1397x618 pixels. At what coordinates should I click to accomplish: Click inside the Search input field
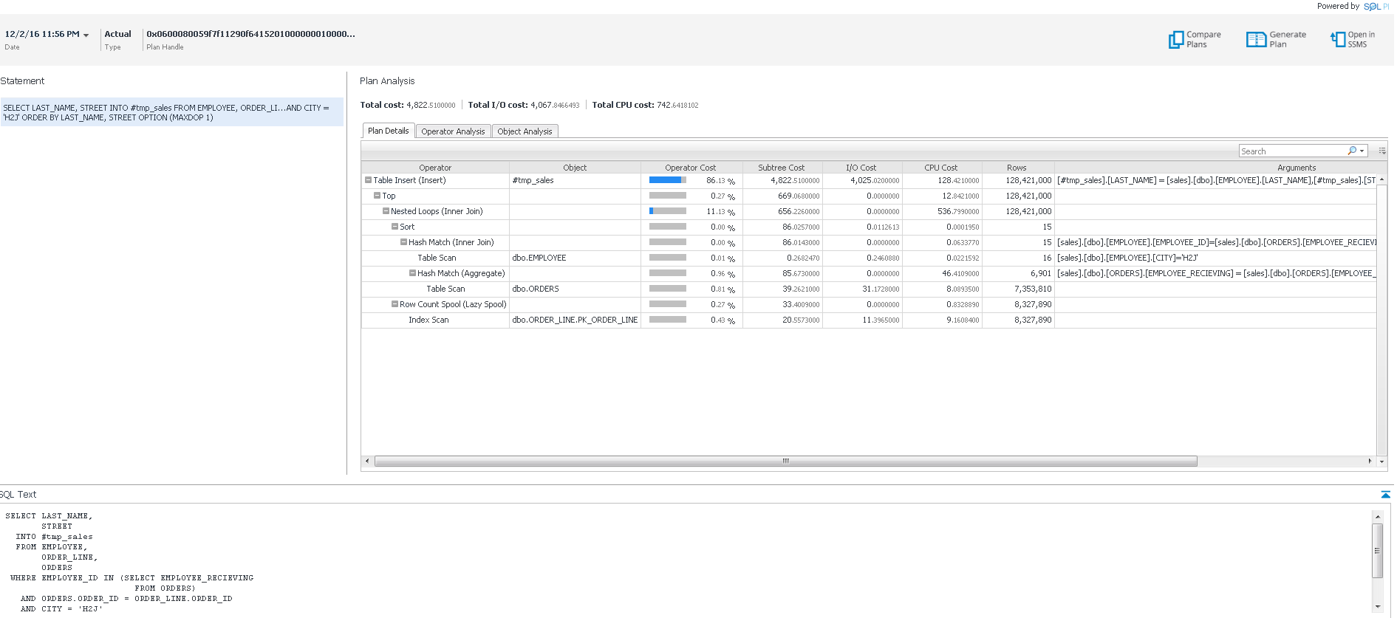coord(1291,151)
